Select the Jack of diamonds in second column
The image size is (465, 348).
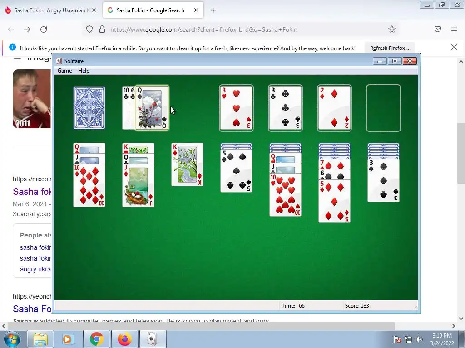tap(138, 185)
